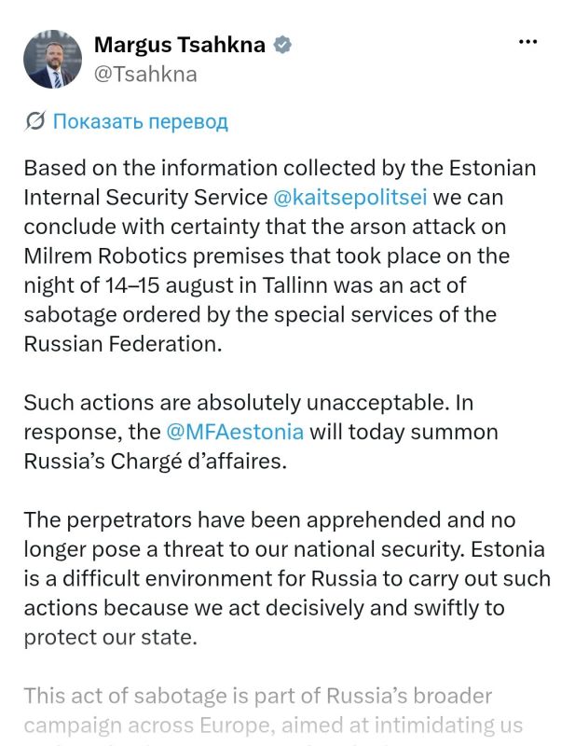The width and height of the screenshot is (575, 746).
Task: Open the @kaitsepolitsei mention
Action: click(x=350, y=198)
